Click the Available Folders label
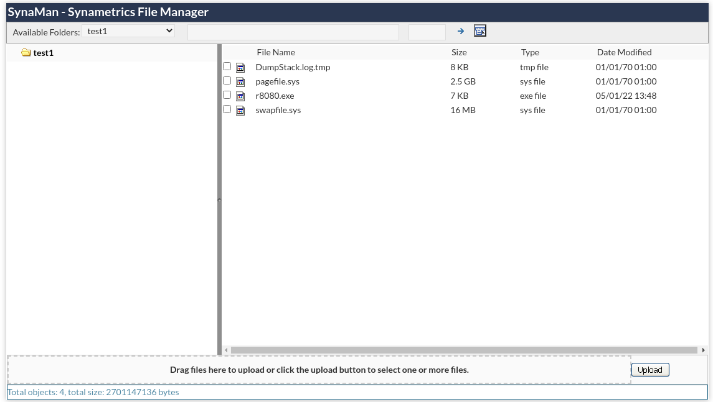The width and height of the screenshot is (713, 402). tap(46, 32)
